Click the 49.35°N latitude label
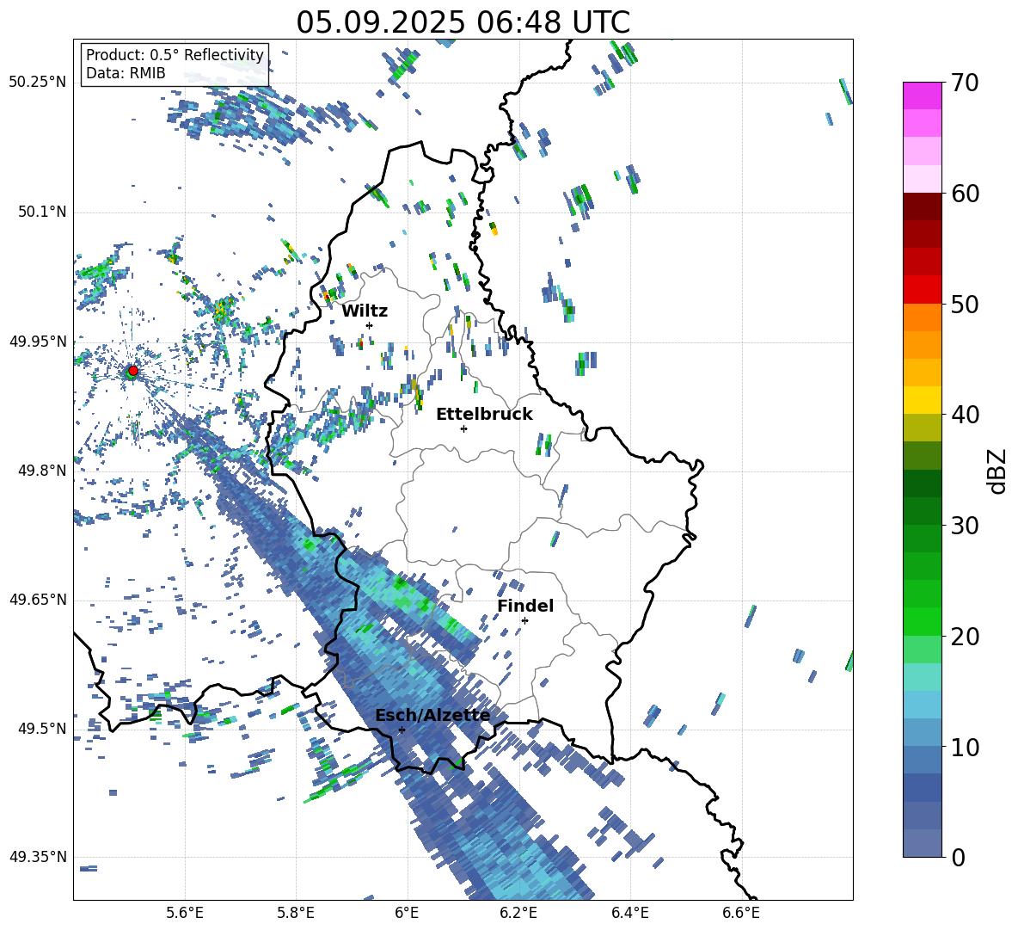Image resolution: width=1018 pixels, height=930 pixels. [38, 857]
